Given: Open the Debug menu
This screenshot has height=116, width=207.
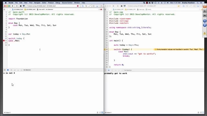Looking at the screenshot, I should coord(58,3).
